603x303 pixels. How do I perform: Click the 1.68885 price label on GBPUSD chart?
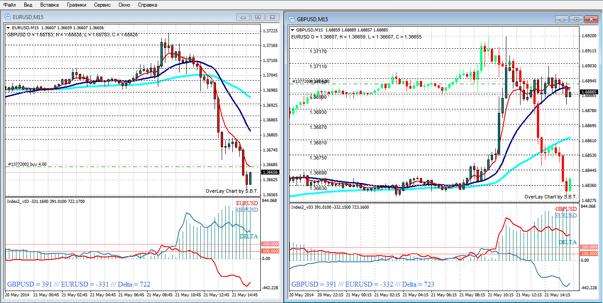[x=589, y=92]
